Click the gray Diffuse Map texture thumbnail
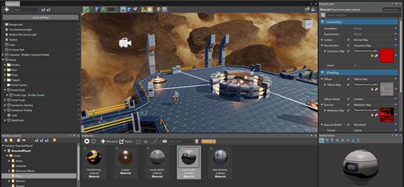Screen dimensions: 404x187 point(387,89)
